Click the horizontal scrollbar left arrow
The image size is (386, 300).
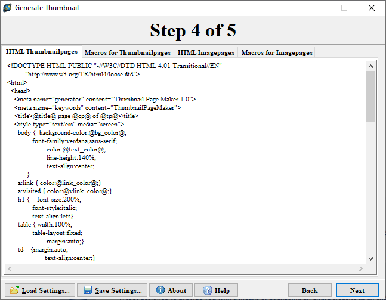pos(10,268)
